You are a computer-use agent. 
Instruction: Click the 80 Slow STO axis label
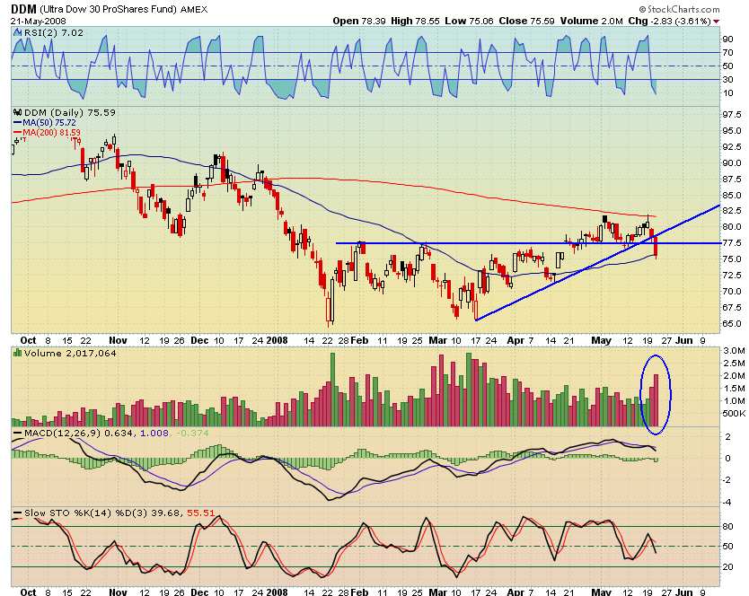point(728,527)
